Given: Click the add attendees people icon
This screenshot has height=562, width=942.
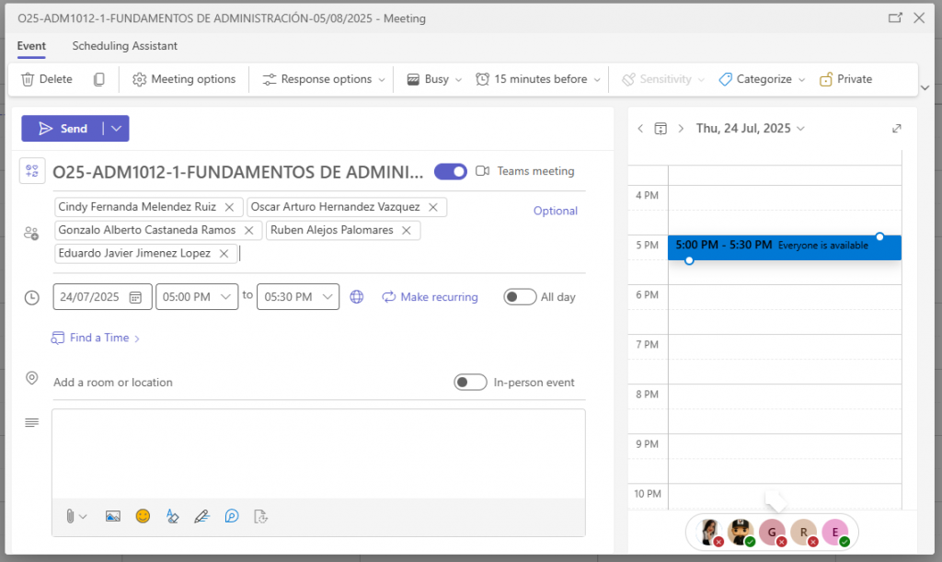Looking at the screenshot, I should [x=31, y=233].
